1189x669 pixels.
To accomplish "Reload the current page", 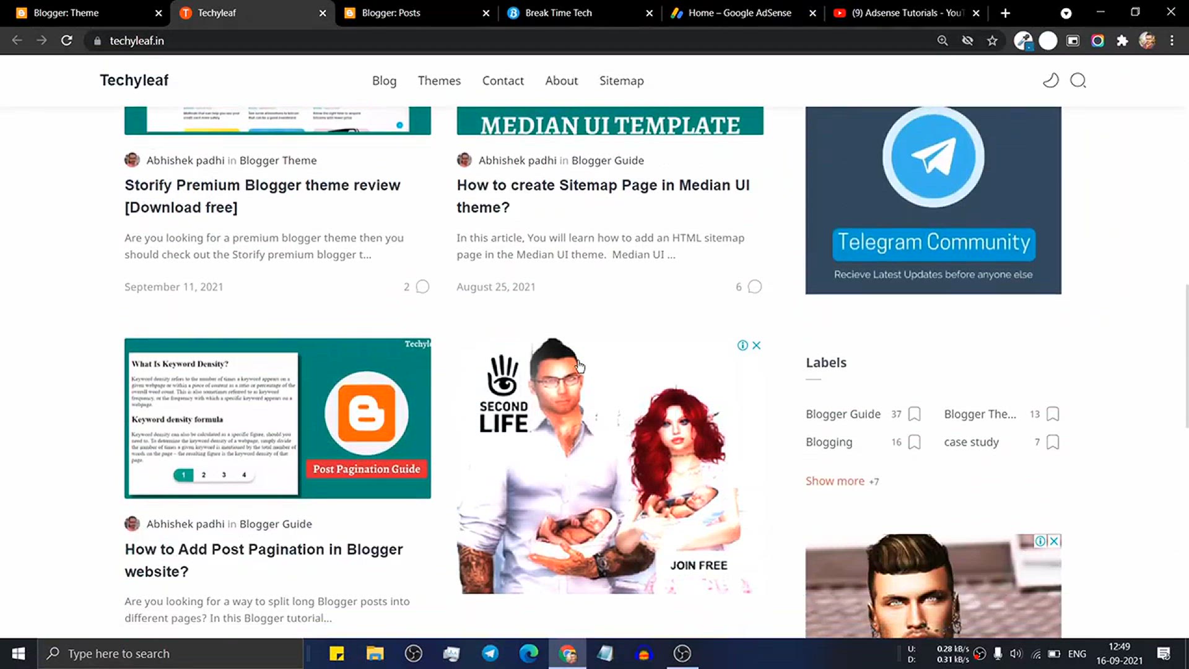I will [66, 41].
